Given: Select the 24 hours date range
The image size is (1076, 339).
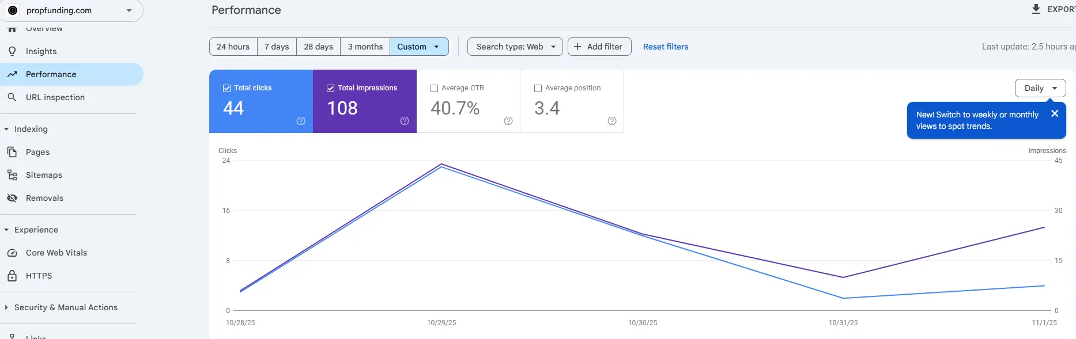Looking at the screenshot, I should 233,47.
